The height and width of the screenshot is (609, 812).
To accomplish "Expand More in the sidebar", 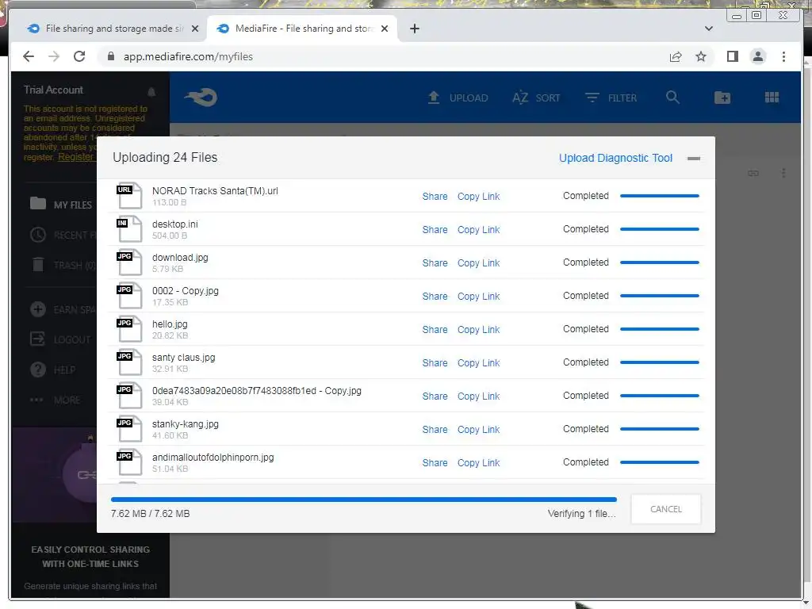I will click(55, 400).
